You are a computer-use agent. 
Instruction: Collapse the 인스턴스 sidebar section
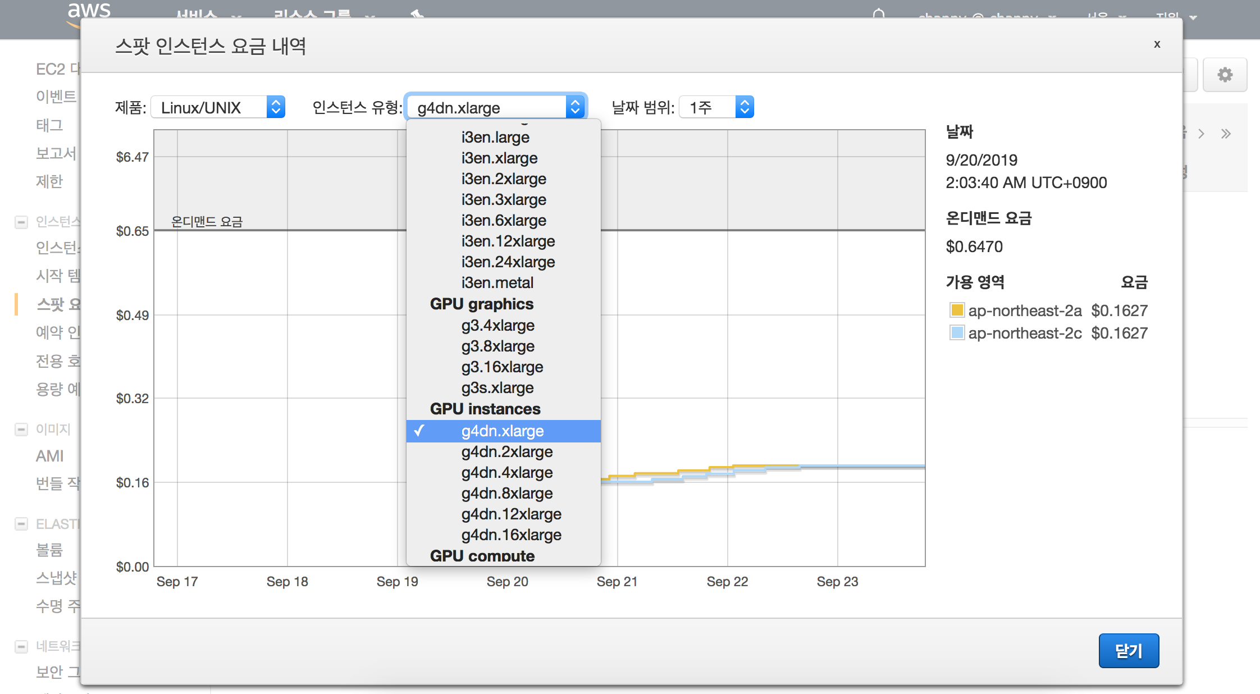point(21,222)
